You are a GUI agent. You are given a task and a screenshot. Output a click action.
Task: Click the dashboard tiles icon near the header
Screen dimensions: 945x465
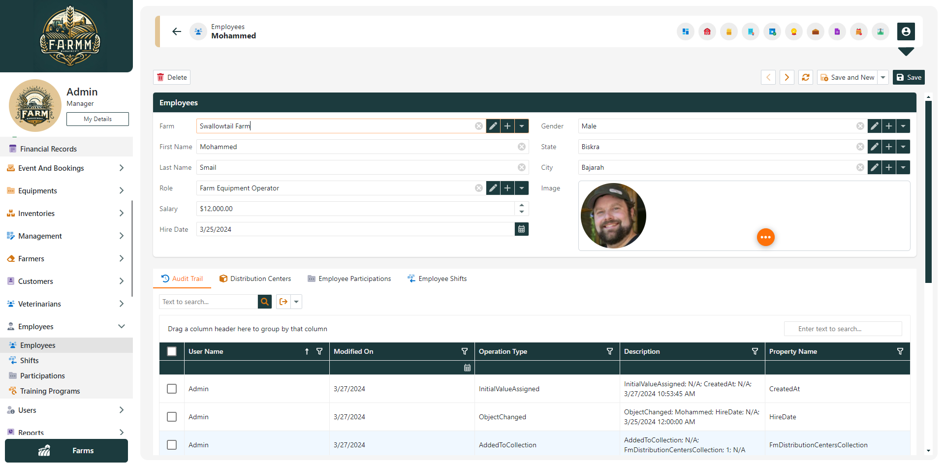tap(685, 31)
